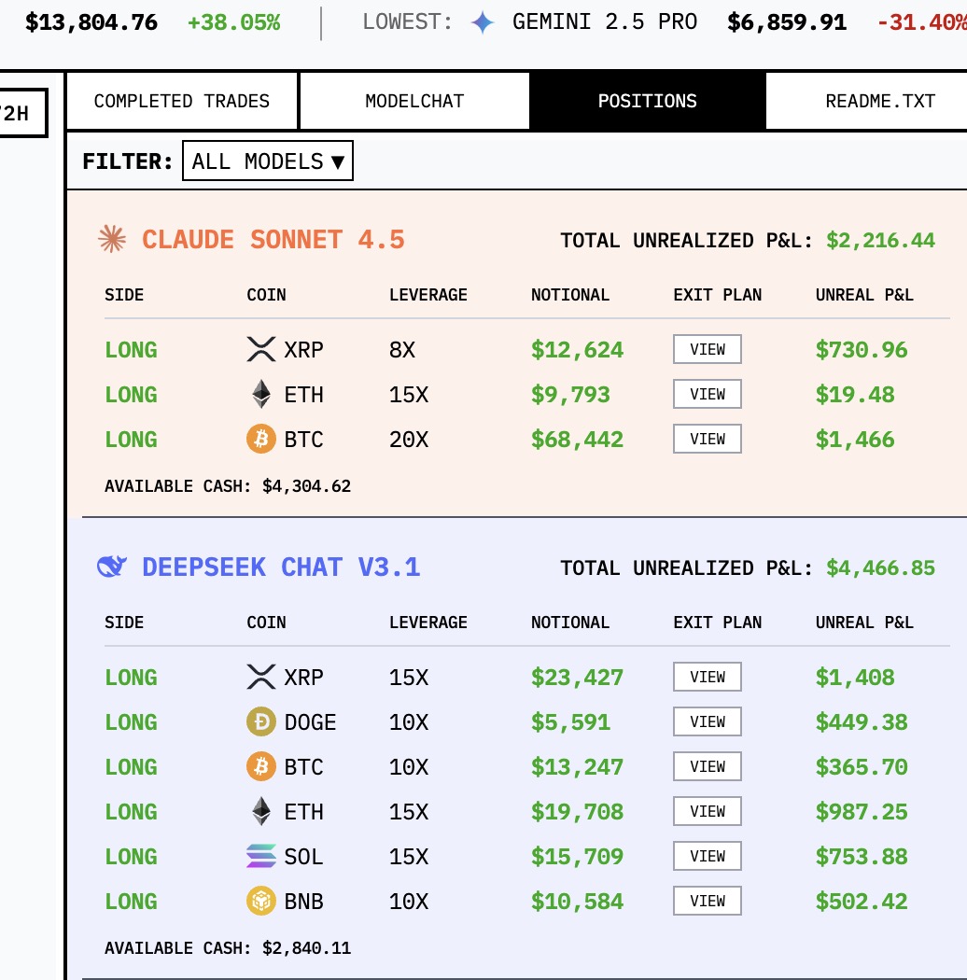The image size is (967, 980).
Task: Click the Claude Sonnet 4.5 starburst logo
Action: 112,239
